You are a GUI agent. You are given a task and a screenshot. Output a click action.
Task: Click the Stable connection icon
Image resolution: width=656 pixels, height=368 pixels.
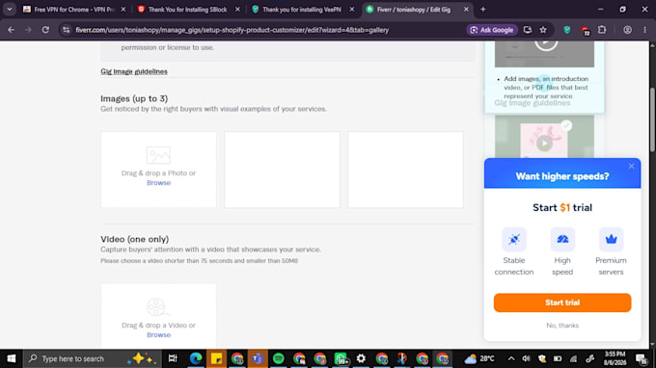click(514, 239)
